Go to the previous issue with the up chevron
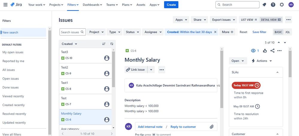 [279, 43]
